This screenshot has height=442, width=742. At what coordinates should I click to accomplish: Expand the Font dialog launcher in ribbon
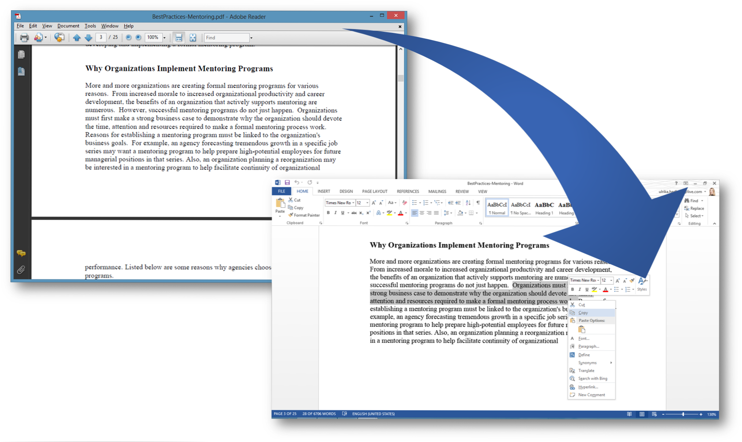pyautogui.click(x=406, y=223)
